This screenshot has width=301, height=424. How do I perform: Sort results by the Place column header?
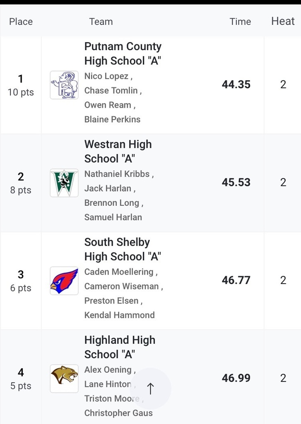click(21, 22)
